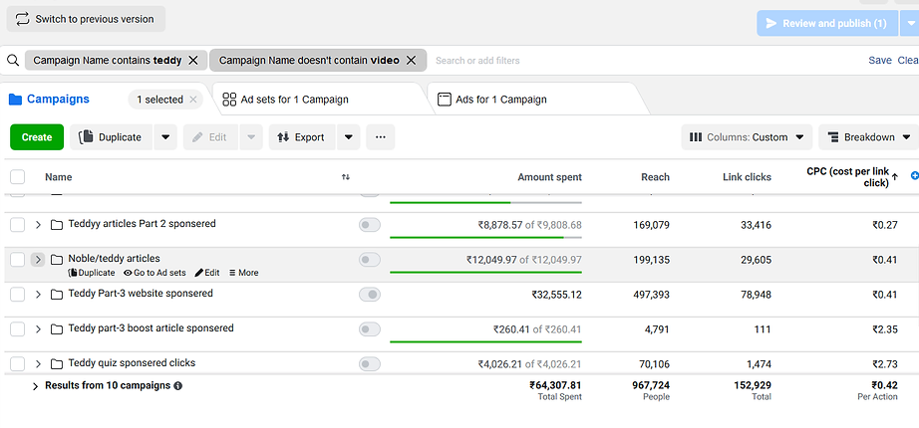919x428 pixels.
Task: Expand the Teddy Part-3 website sponsered row
Action: 38,295
